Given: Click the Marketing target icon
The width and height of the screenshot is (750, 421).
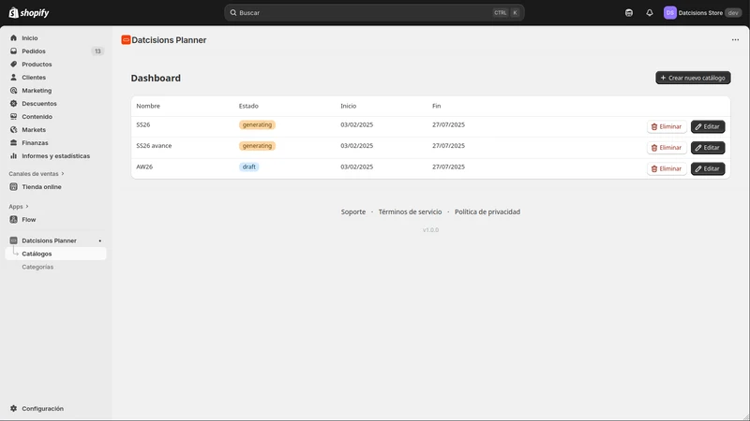Looking at the screenshot, I should coord(13,90).
